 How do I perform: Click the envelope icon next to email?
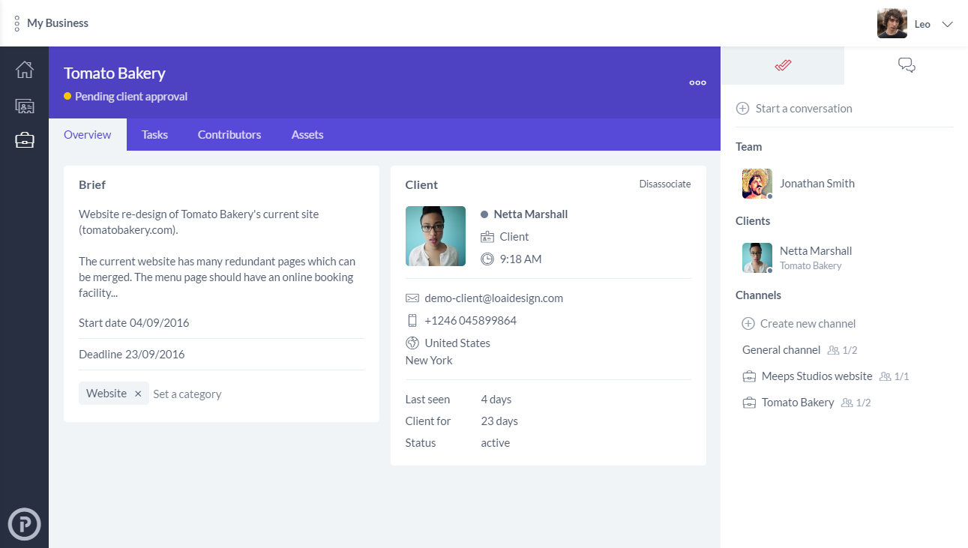tap(412, 298)
